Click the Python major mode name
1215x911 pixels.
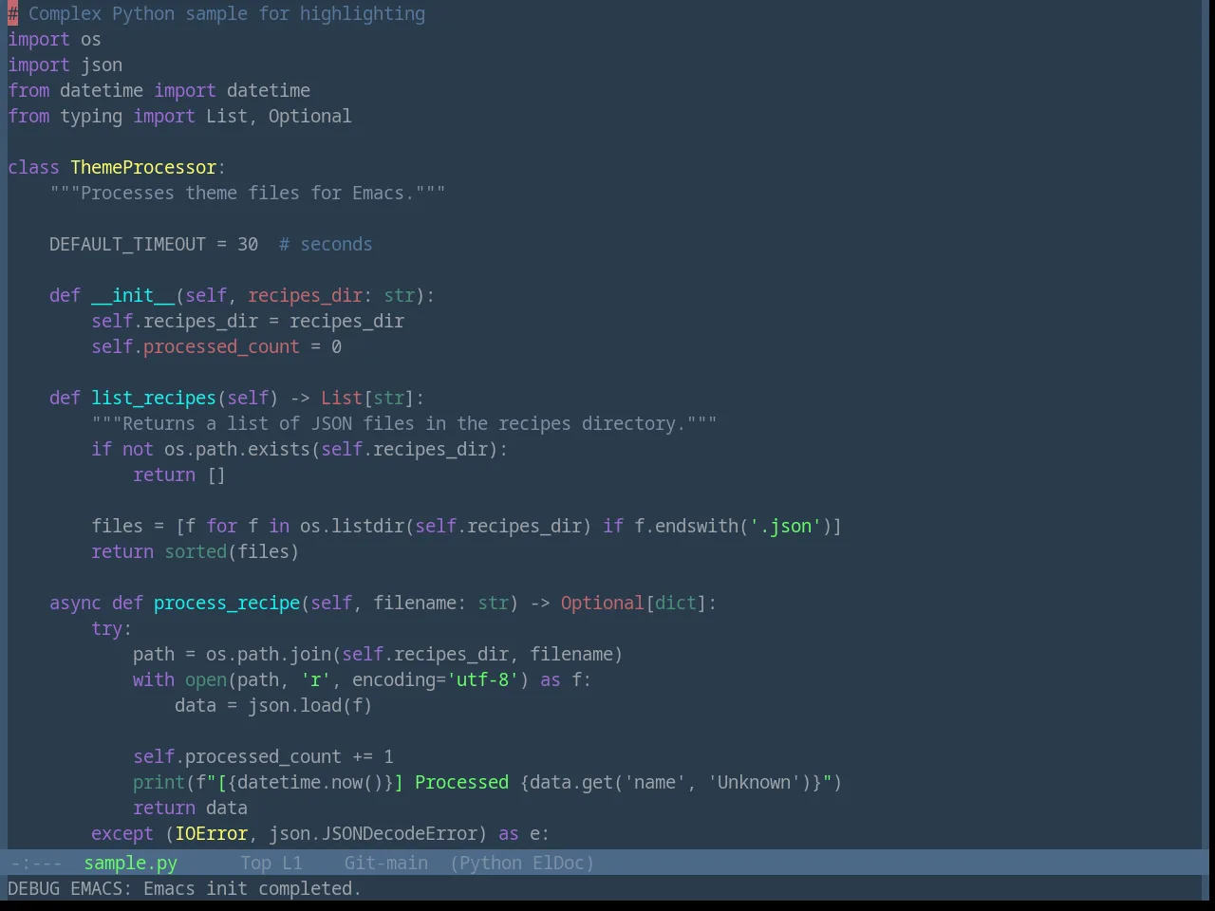tap(490, 863)
